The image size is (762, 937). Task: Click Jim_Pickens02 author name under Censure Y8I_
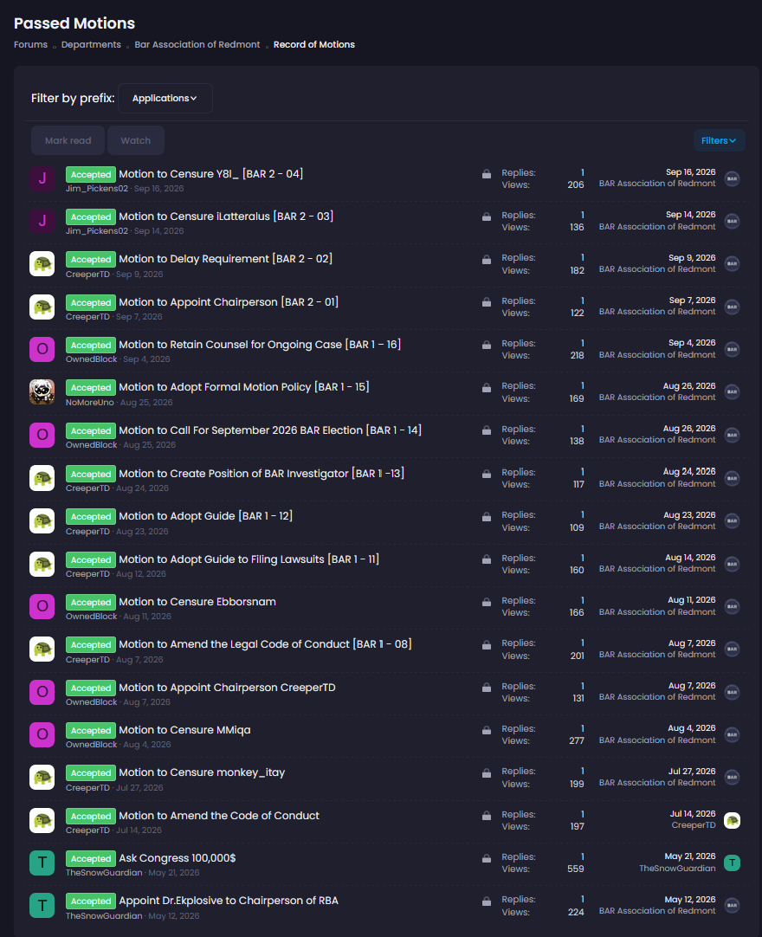coord(97,188)
